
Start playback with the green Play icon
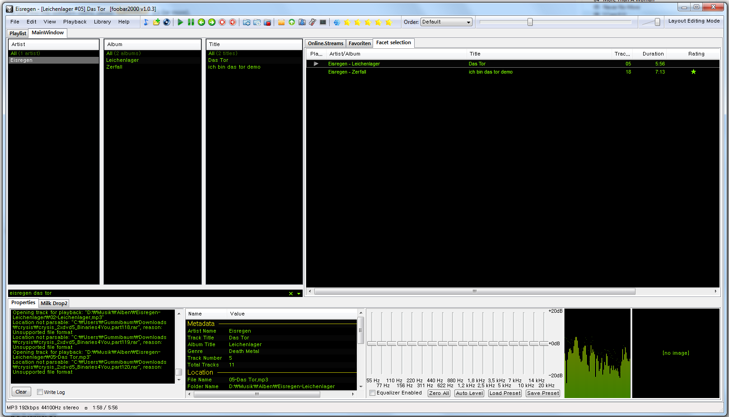180,22
